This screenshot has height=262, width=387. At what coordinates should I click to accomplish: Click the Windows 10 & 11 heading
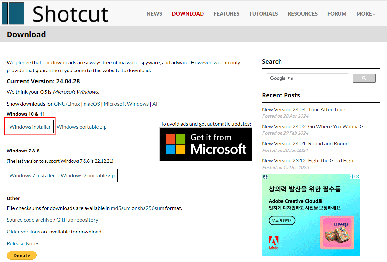[x=26, y=114]
